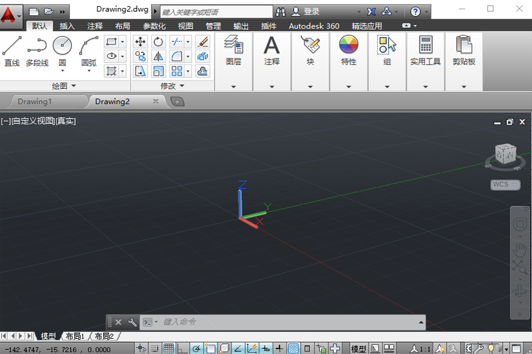Image resolution: width=532 pixels, height=354 pixels.
Task: Toggle Grid display in status bar
Action: click(168, 348)
